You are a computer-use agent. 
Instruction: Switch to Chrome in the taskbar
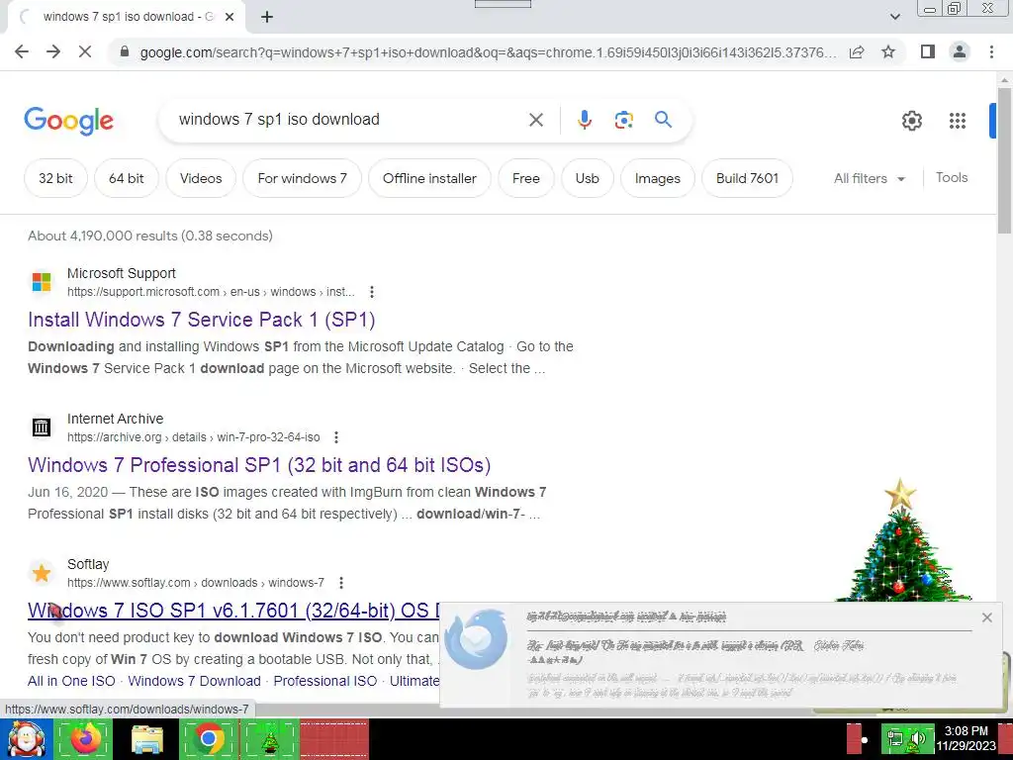point(208,739)
